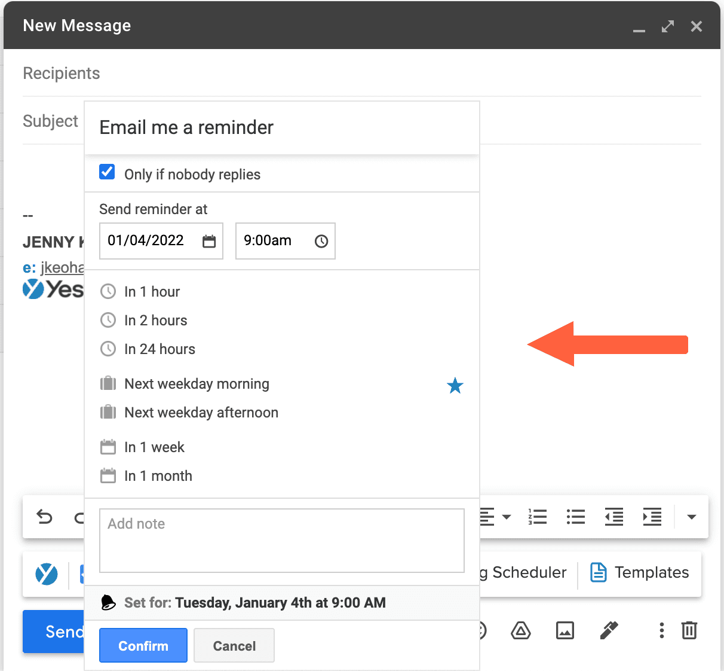Open more formatting options dropdown arrow
This screenshot has height=671, width=724.
click(691, 517)
